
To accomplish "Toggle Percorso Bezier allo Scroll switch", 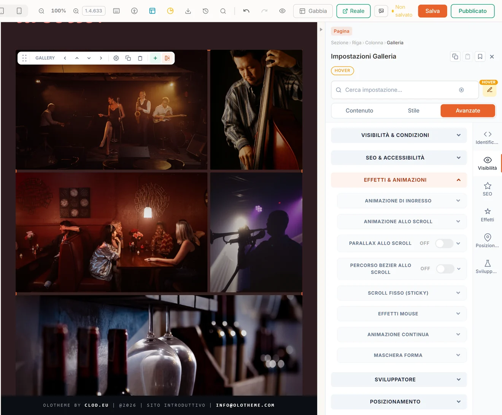I will [x=445, y=269].
